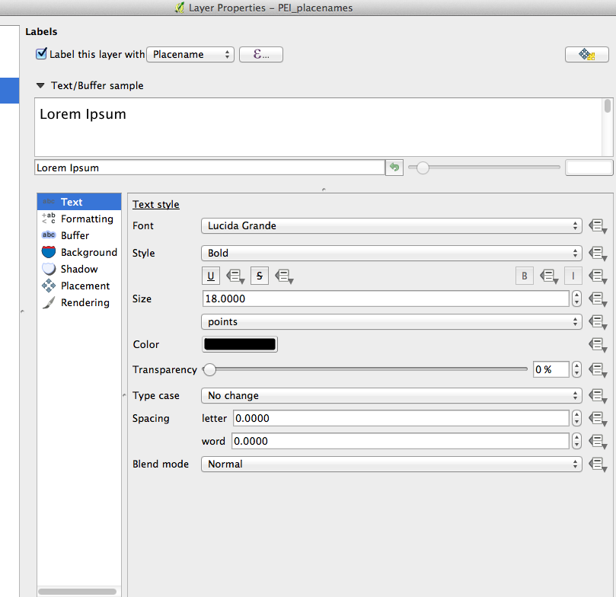Click data-defined override icon beside Type case

pyautogui.click(x=597, y=396)
